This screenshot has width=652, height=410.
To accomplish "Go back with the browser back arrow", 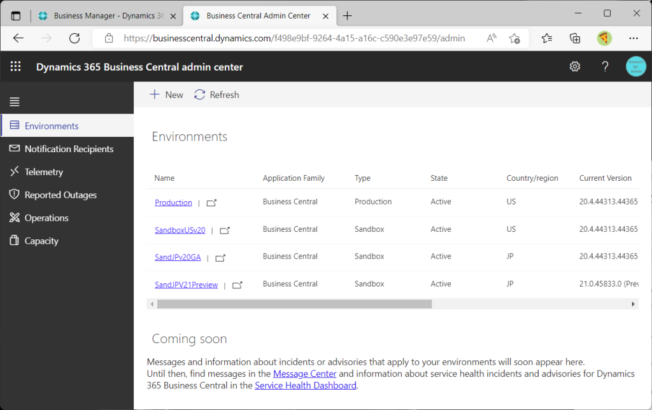I will [x=18, y=38].
